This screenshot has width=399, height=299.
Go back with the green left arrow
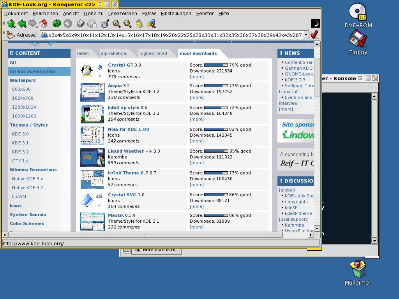[x=22, y=23]
